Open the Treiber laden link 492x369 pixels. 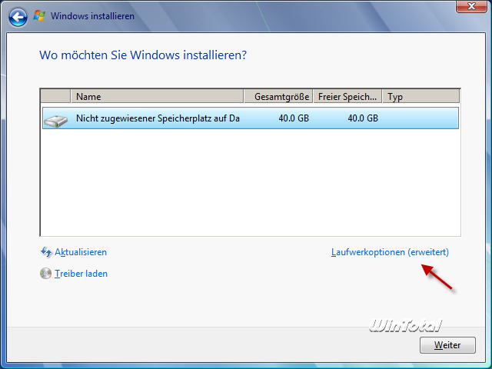coord(81,274)
